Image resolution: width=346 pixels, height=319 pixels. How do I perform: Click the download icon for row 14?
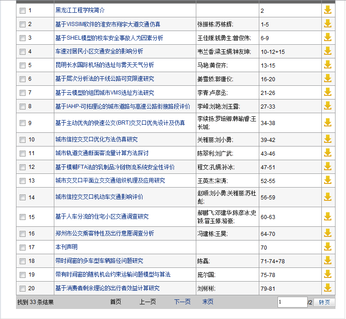pos(328,197)
